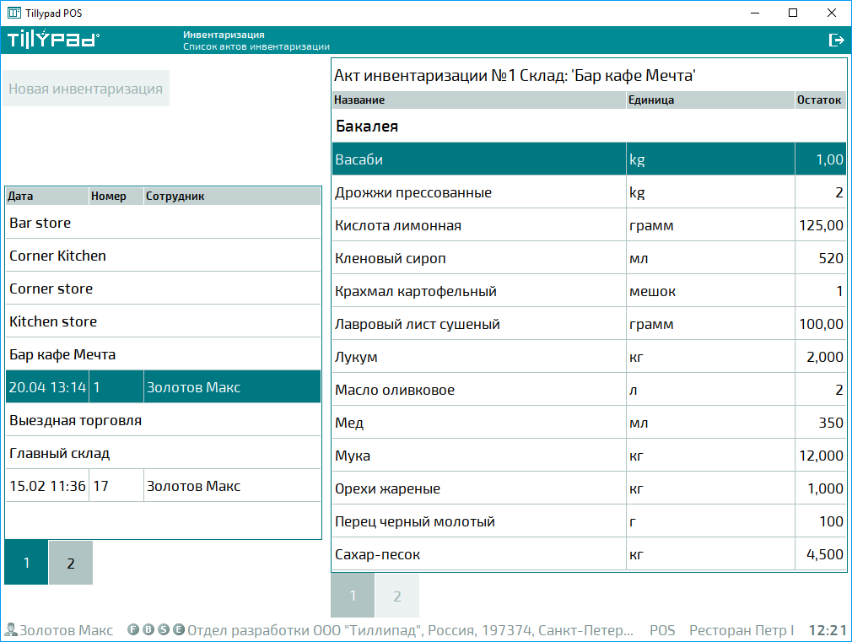Click the POS label in status bar

(662, 630)
